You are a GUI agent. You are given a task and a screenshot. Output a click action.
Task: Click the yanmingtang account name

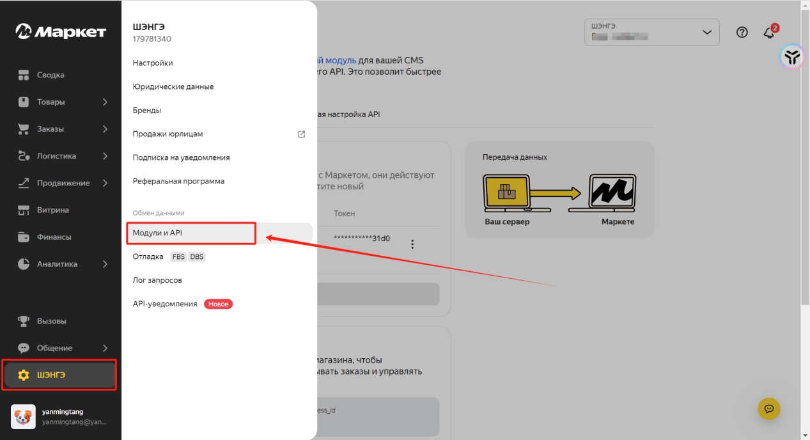tap(63, 411)
